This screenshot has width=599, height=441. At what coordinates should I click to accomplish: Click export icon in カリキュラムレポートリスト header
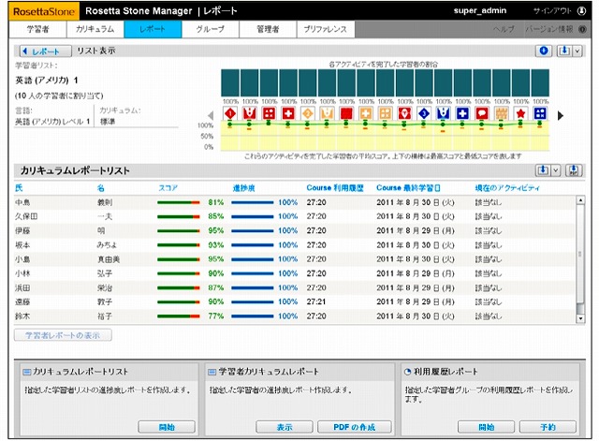[x=543, y=170]
